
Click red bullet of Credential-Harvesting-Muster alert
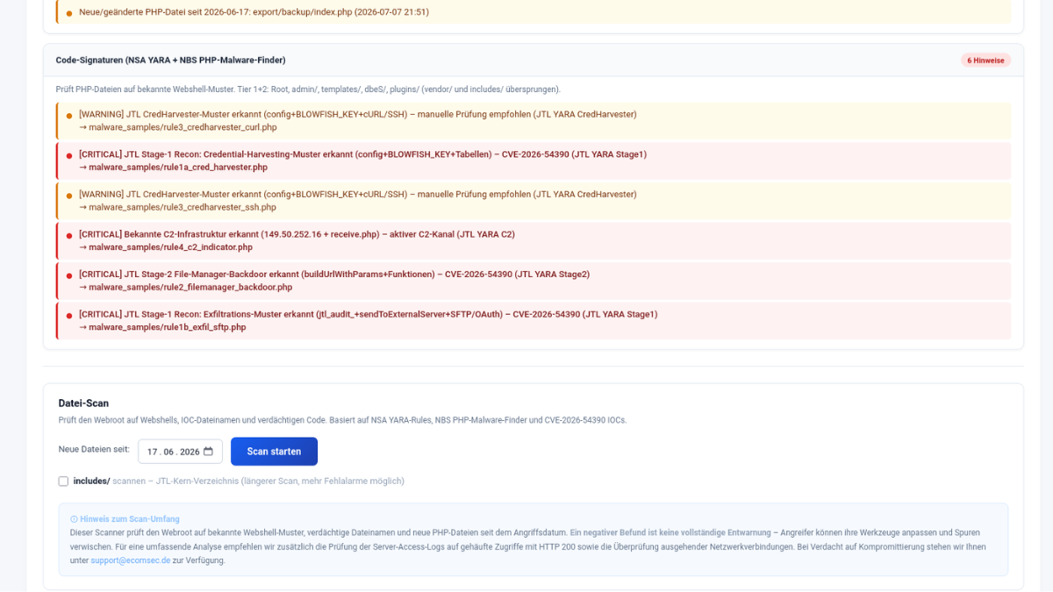click(69, 155)
